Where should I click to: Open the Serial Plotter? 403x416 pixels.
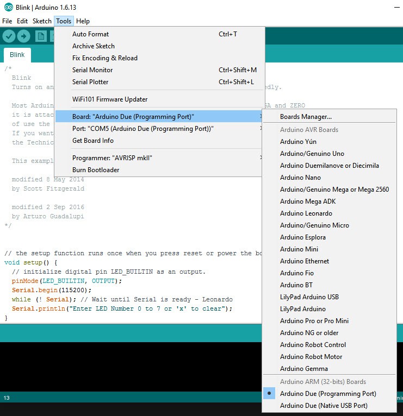click(159, 81)
